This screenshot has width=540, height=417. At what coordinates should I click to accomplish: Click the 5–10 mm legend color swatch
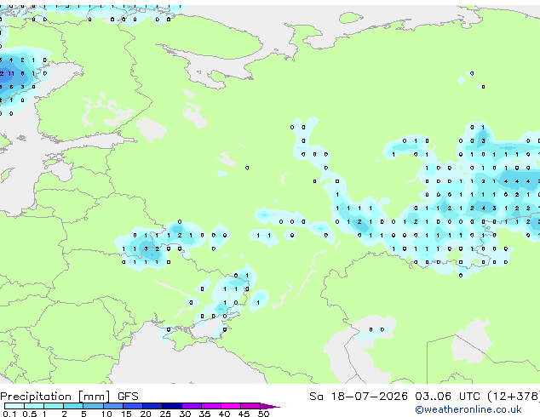(93, 406)
